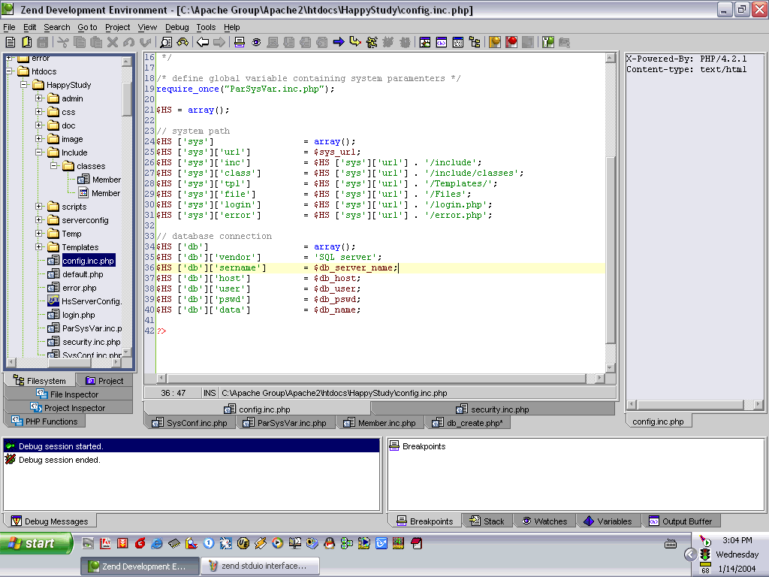Click the New File toolbar icon

[11, 42]
